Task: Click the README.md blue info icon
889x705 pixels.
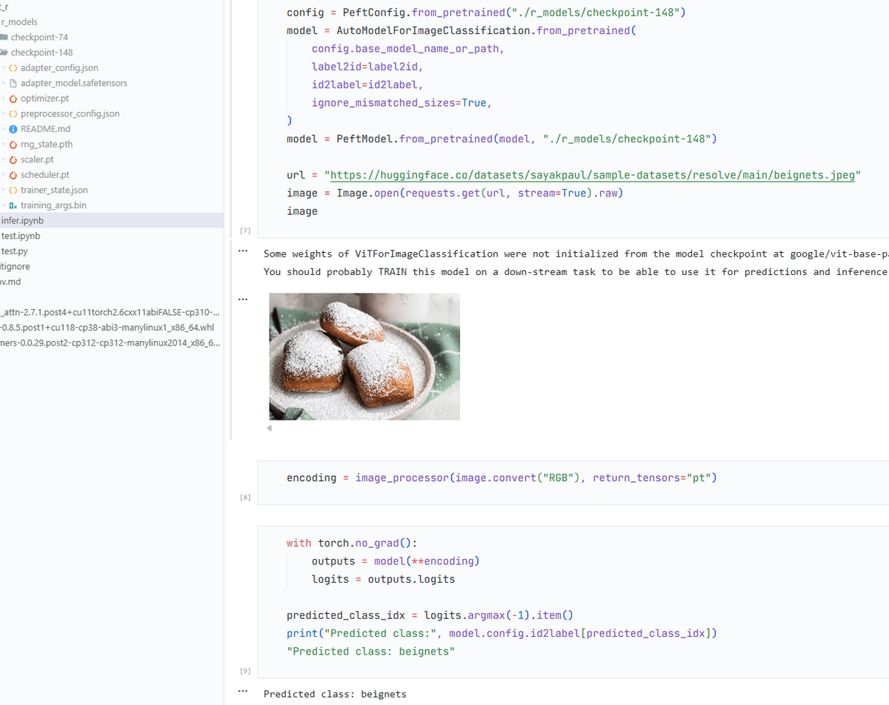Action: coord(13,129)
